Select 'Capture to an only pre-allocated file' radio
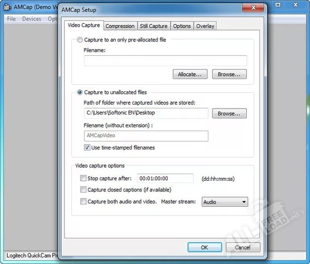This screenshot has height=264, width=310. [x=80, y=40]
